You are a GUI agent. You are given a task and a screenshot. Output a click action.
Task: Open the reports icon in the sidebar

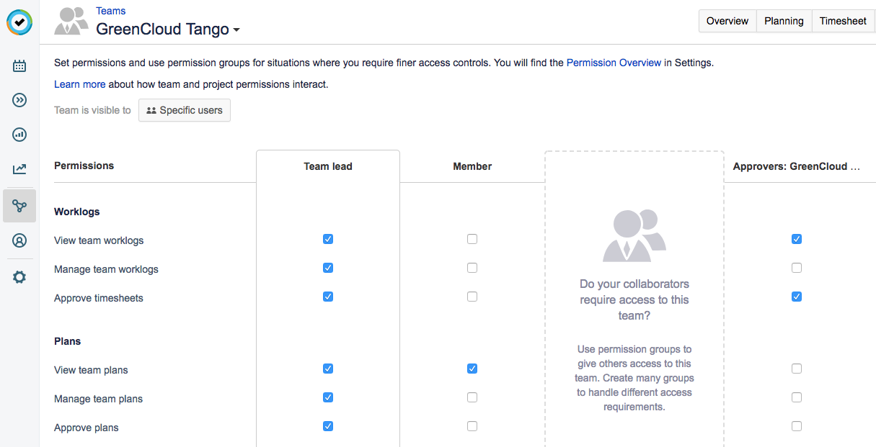point(19,135)
